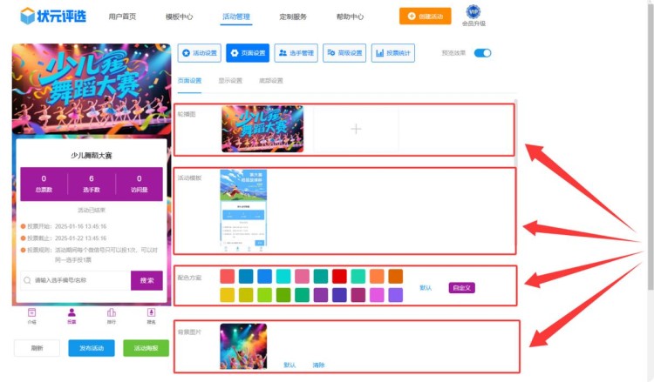Open 定制服务 in the top menu
Screen dimensions: 654x382
(x=293, y=17)
